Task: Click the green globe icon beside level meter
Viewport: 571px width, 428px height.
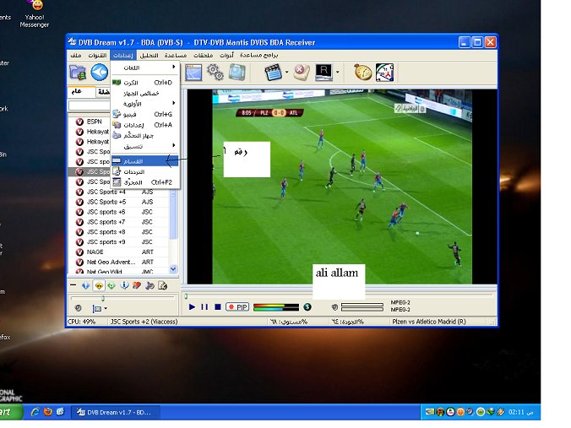Action: (x=307, y=307)
